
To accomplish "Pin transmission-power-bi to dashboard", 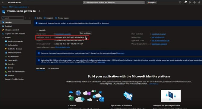I will [39, 11].
